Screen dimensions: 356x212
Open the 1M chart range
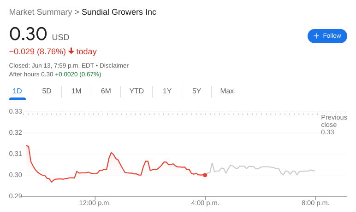[x=76, y=91]
